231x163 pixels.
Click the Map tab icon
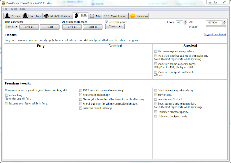tap(92, 16)
